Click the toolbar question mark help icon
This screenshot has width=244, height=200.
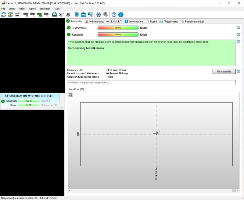click(x=114, y=15)
